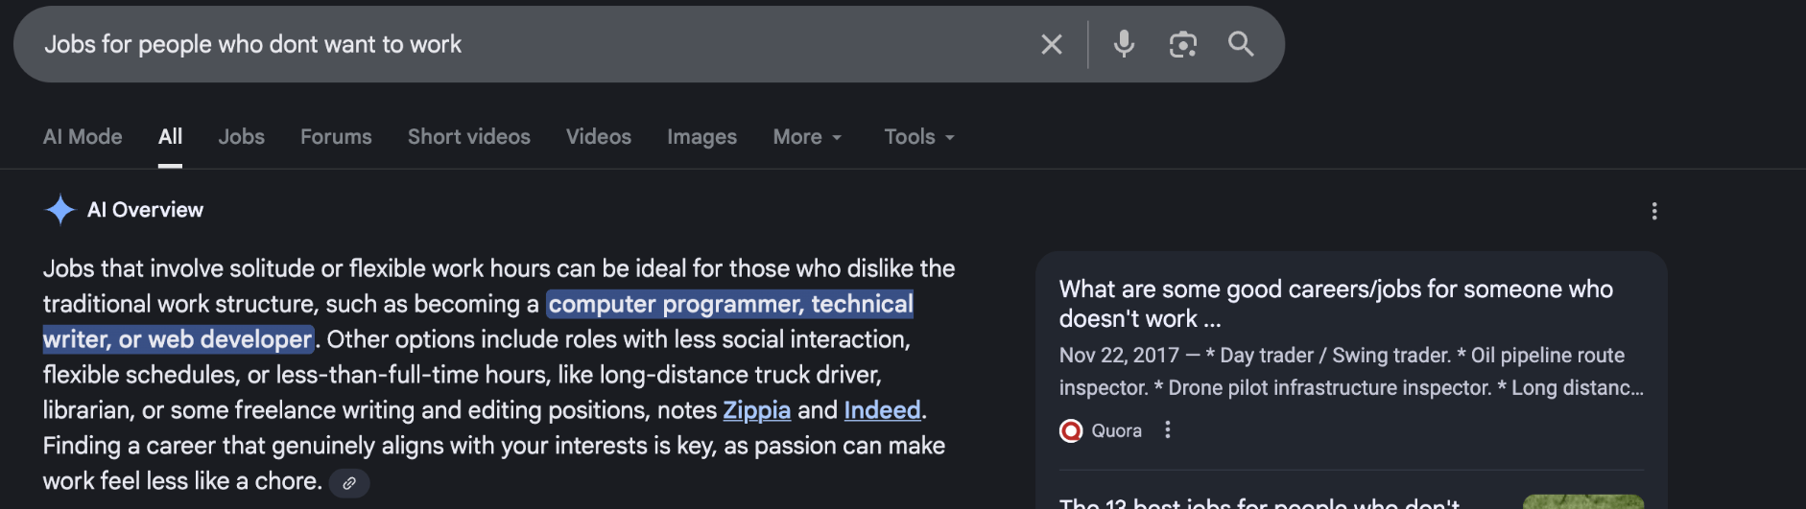Expand the More dropdown
Viewport: 1806px width, 509px height.
[x=807, y=137]
